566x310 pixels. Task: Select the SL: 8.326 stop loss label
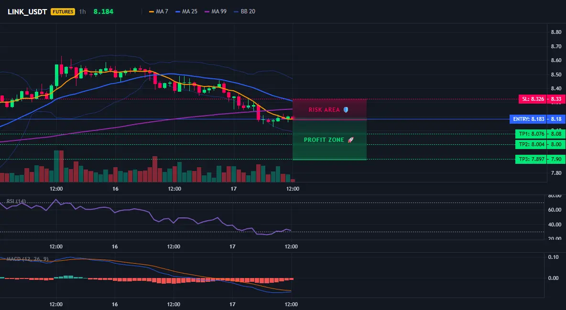533,99
